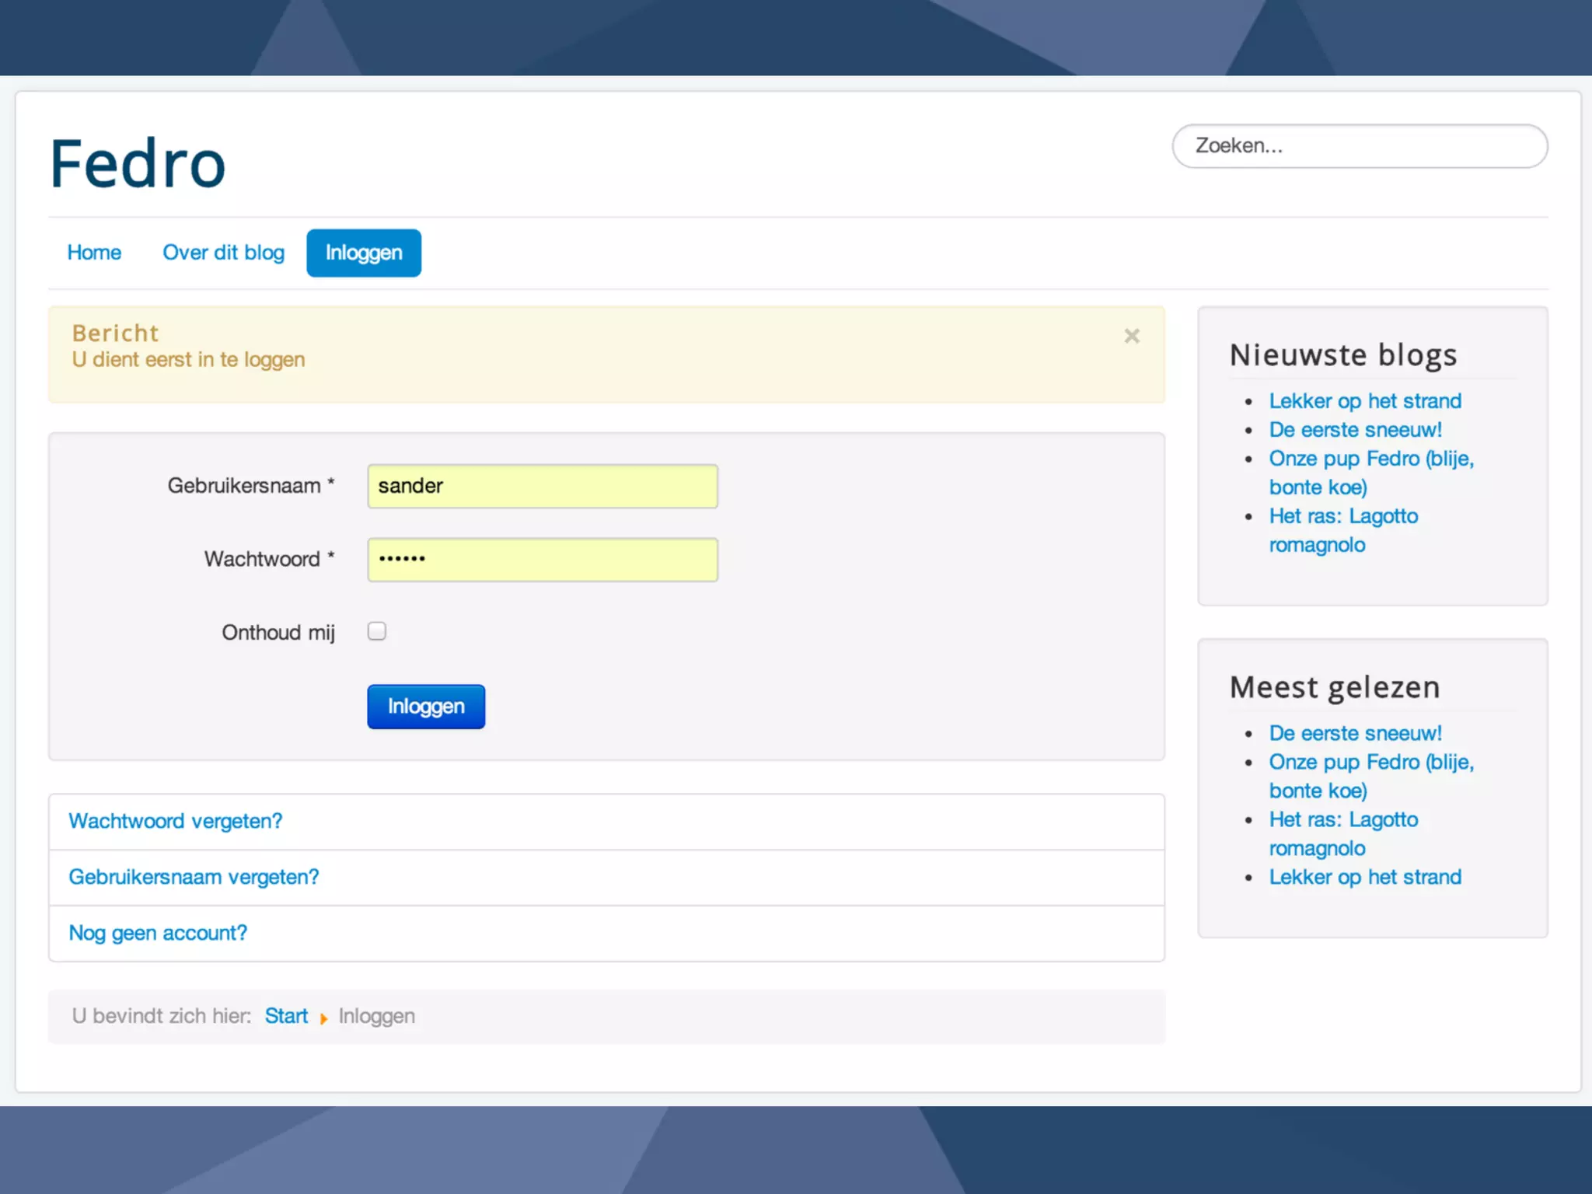This screenshot has width=1592, height=1194.
Task: Focus the Wachtwoord password field
Action: coord(542,559)
